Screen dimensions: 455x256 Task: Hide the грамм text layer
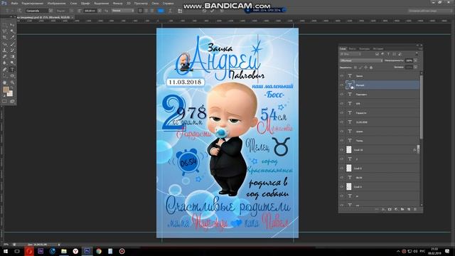[x=342, y=132]
